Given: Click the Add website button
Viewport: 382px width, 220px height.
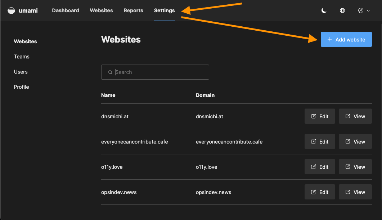Looking at the screenshot, I should point(346,40).
